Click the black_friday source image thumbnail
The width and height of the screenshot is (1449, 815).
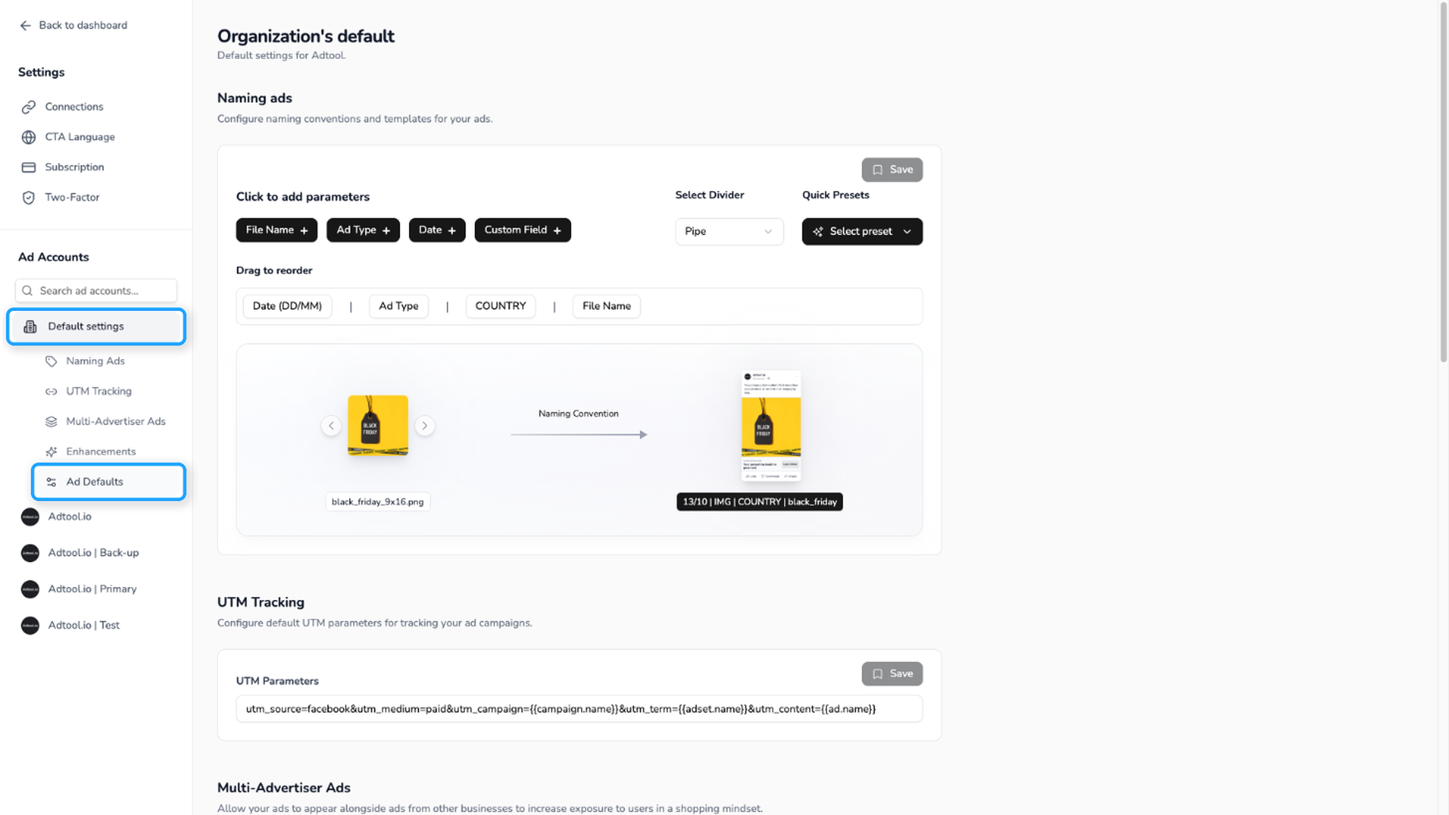pos(378,426)
